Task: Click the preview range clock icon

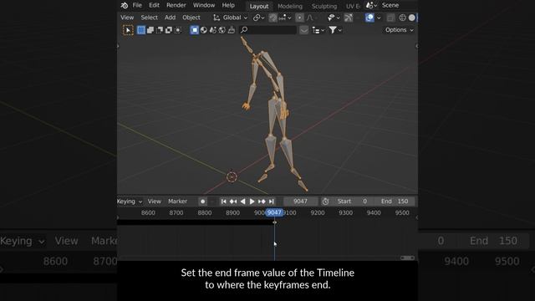Action: coord(325,202)
